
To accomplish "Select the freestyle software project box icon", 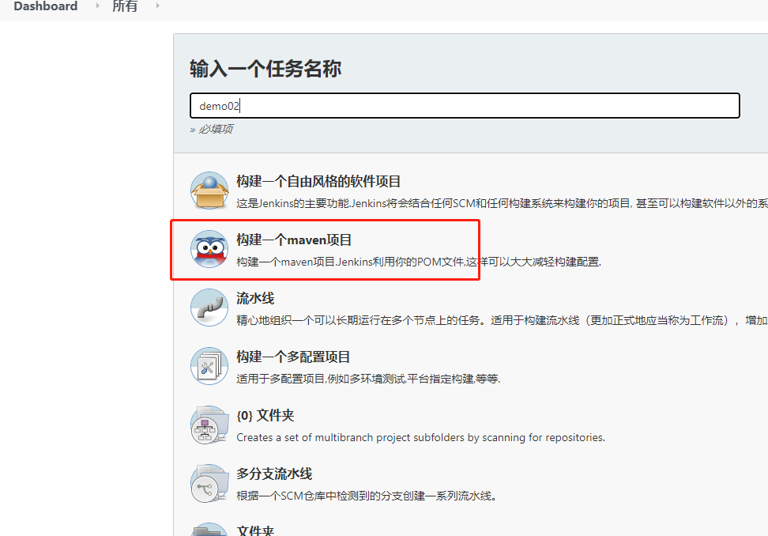I will [209, 191].
